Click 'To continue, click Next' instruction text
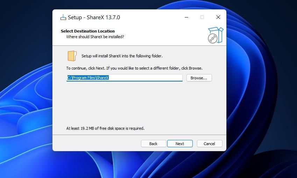This screenshot has height=178, width=297. tap(134, 68)
